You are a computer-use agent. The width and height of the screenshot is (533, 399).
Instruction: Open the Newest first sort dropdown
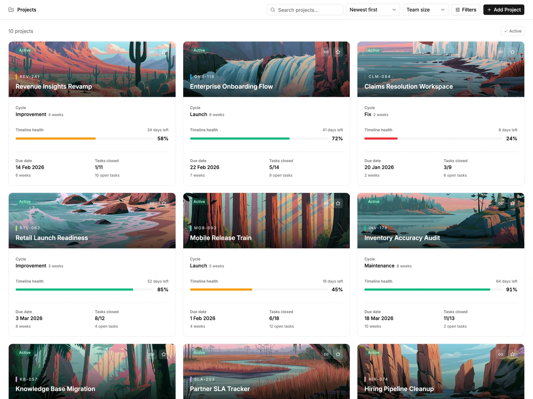373,10
